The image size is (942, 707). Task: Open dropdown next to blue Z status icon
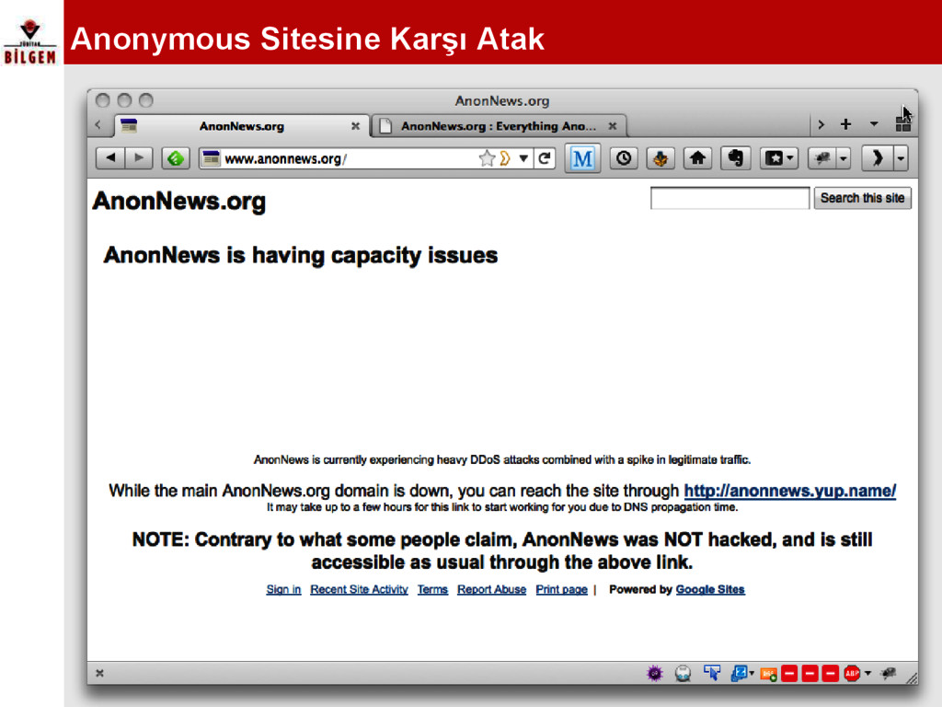click(752, 673)
